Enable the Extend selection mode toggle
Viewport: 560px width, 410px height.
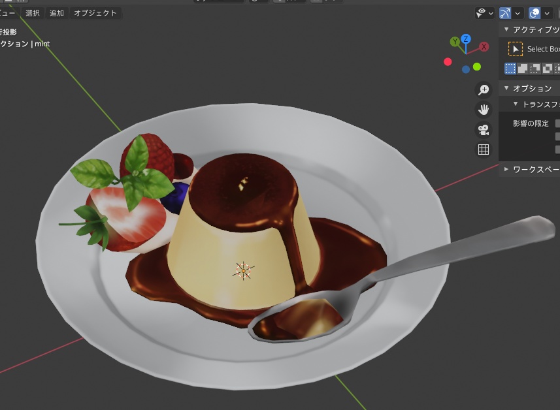pyautogui.click(x=522, y=68)
